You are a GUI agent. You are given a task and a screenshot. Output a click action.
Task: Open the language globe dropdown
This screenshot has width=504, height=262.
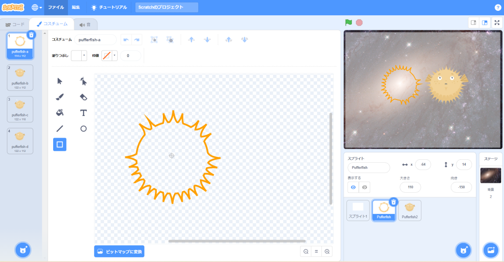(36, 7)
